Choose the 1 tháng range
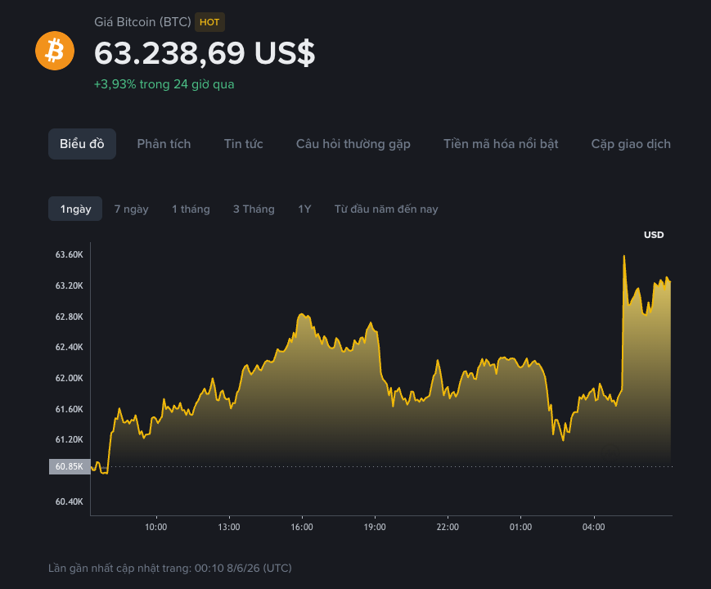 coord(191,209)
